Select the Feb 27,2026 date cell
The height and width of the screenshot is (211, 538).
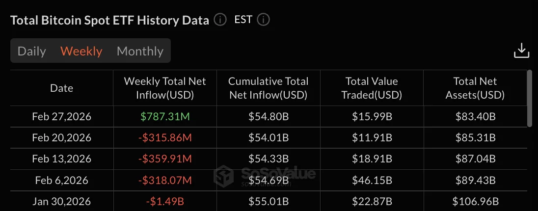62,117
